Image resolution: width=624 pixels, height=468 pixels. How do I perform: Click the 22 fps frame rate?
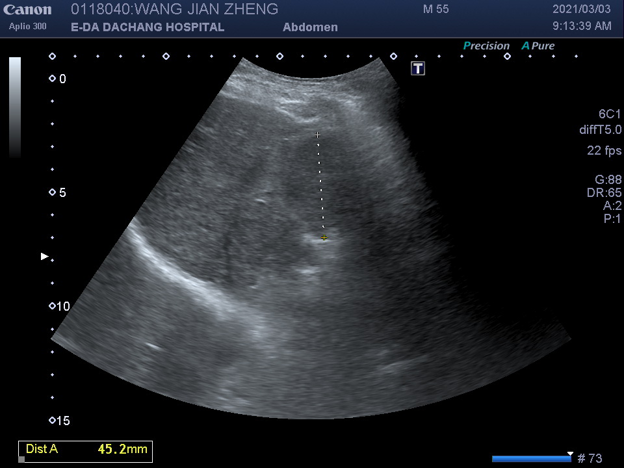tap(604, 150)
